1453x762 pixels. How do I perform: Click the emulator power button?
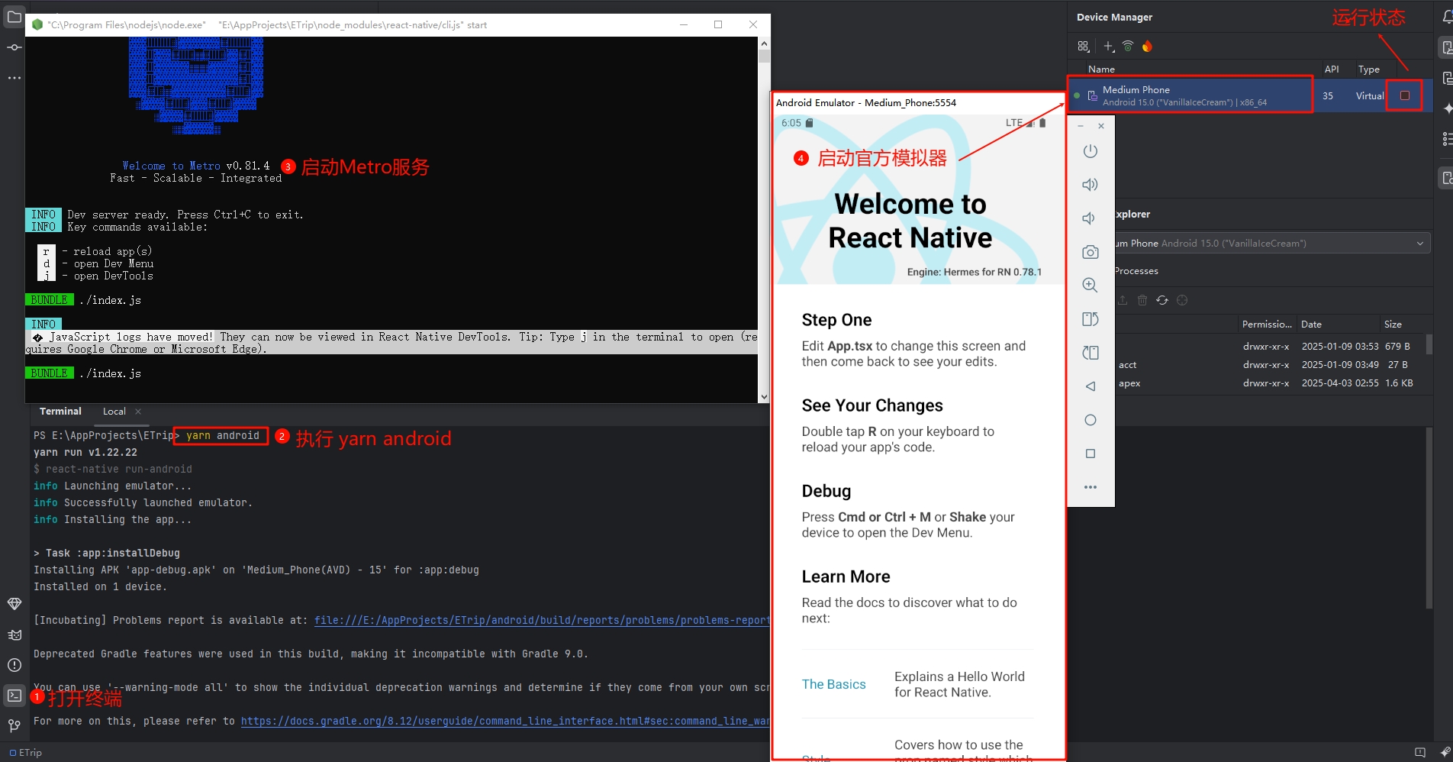tap(1091, 151)
